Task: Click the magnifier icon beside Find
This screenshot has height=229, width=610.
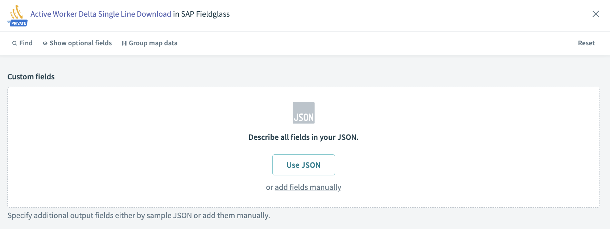Action: click(x=15, y=43)
